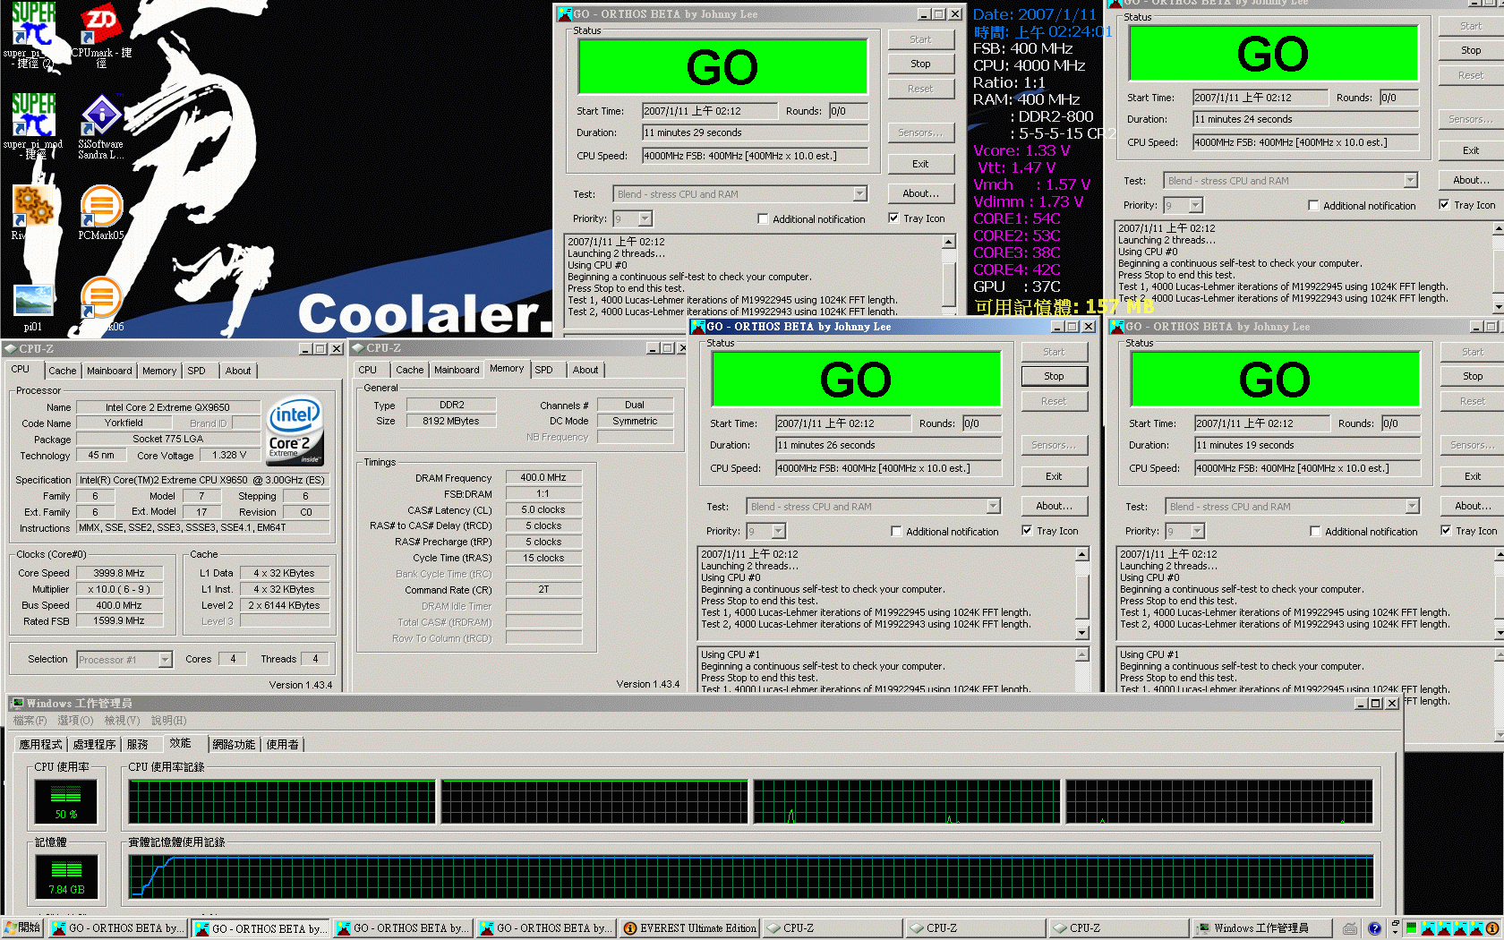Screen dimensions: 1504x940
Task: Open the Priority dropdown in the Orthos window at 24 seconds
Action: (1196, 205)
